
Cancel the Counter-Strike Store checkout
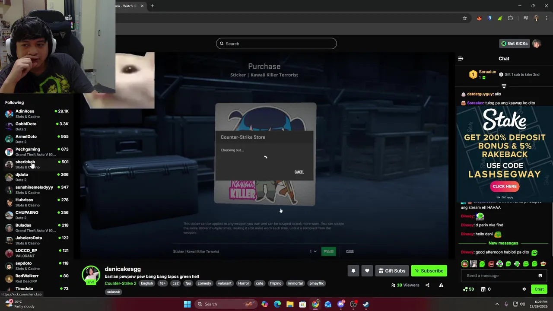[x=299, y=172]
